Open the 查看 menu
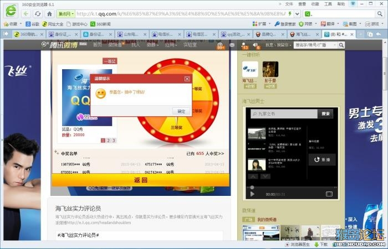The width and height of the screenshot is (388, 249). (x=302, y=4)
